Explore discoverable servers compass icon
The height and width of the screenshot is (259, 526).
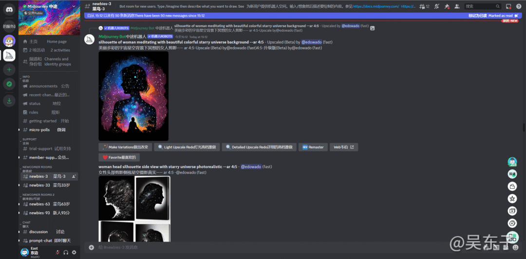pyautogui.click(x=9, y=84)
